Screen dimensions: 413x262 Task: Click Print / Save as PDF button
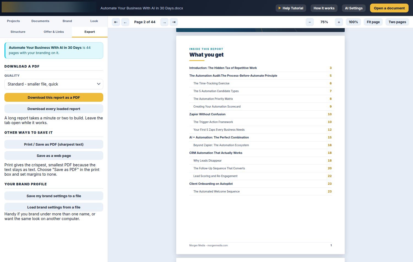pyautogui.click(x=54, y=144)
